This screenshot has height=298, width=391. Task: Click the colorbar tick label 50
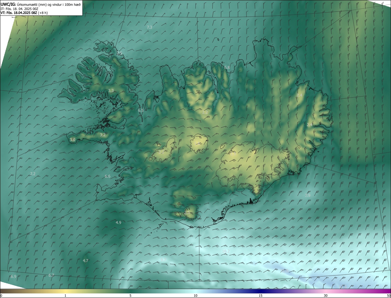[x=389, y=296]
